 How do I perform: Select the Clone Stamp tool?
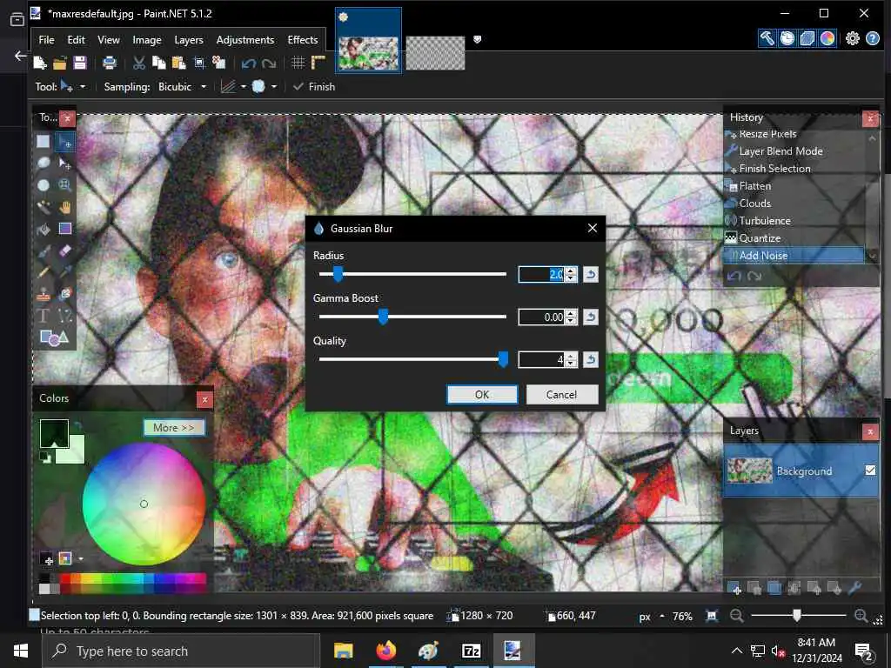tap(44, 294)
